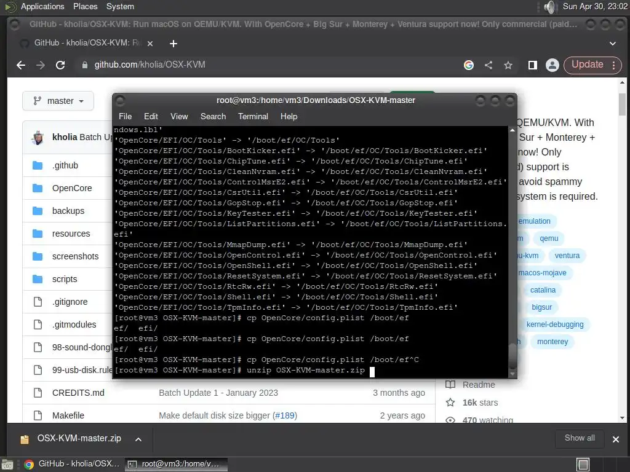Viewport: 630px width, 472px height.
Task: Open the terminal View menu
Action: tap(179, 116)
